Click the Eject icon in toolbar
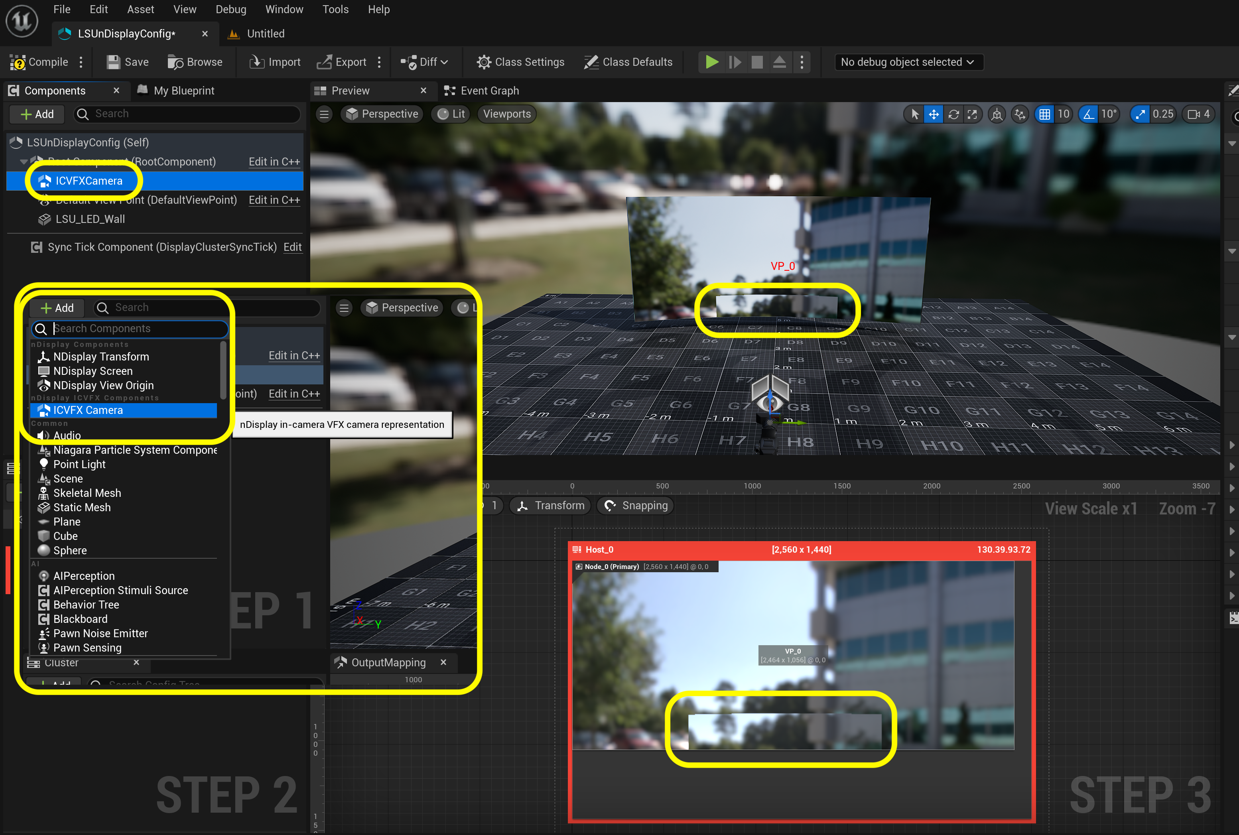The height and width of the screenshot is (835, 1239). pyautogui.click(x=779, y=62)
